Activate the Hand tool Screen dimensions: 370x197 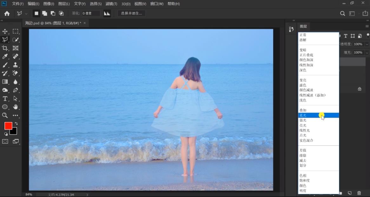pyautogui.click(x=15, y=107)
